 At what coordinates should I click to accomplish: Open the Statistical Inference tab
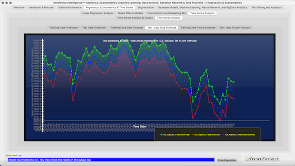[70, 7]
